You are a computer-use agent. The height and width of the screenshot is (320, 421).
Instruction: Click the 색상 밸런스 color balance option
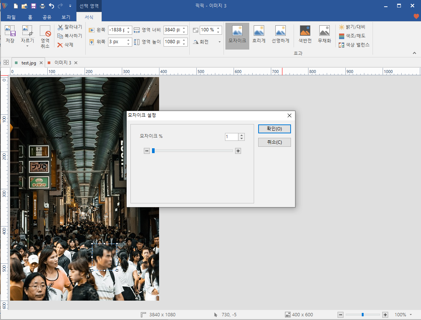(x=354, y=45)
